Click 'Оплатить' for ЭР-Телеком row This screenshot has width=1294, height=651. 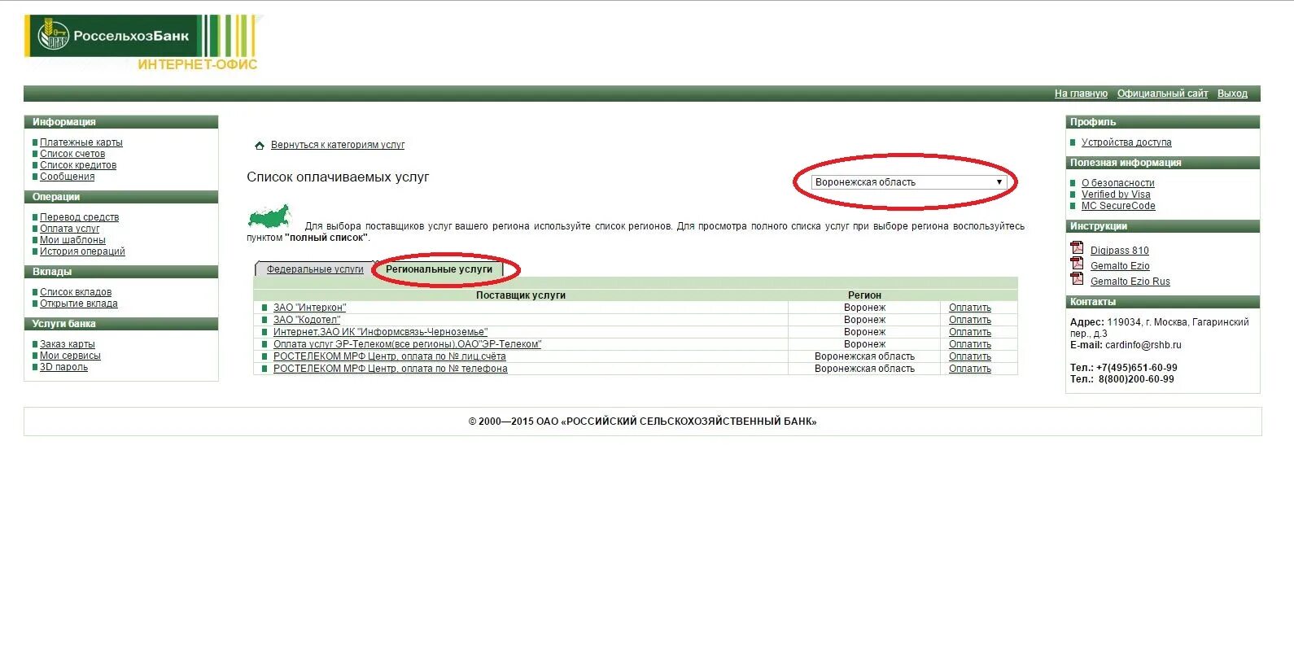tap(970, 344)
